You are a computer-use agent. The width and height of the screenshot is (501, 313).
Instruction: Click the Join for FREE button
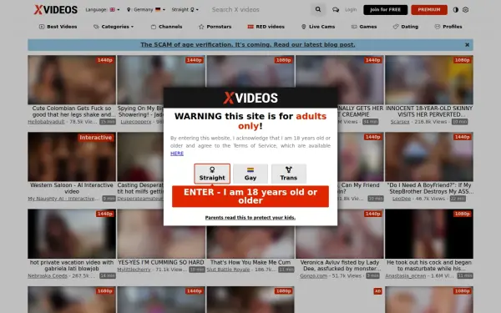pos(385,9)
